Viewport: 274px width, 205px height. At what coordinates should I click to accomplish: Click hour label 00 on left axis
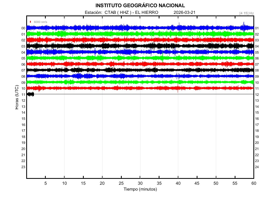(x=23, y=28)
